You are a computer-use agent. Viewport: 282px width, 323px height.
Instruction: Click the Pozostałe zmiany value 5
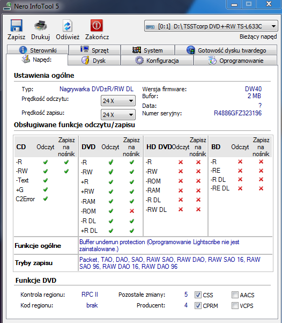(x=186, y=295)
